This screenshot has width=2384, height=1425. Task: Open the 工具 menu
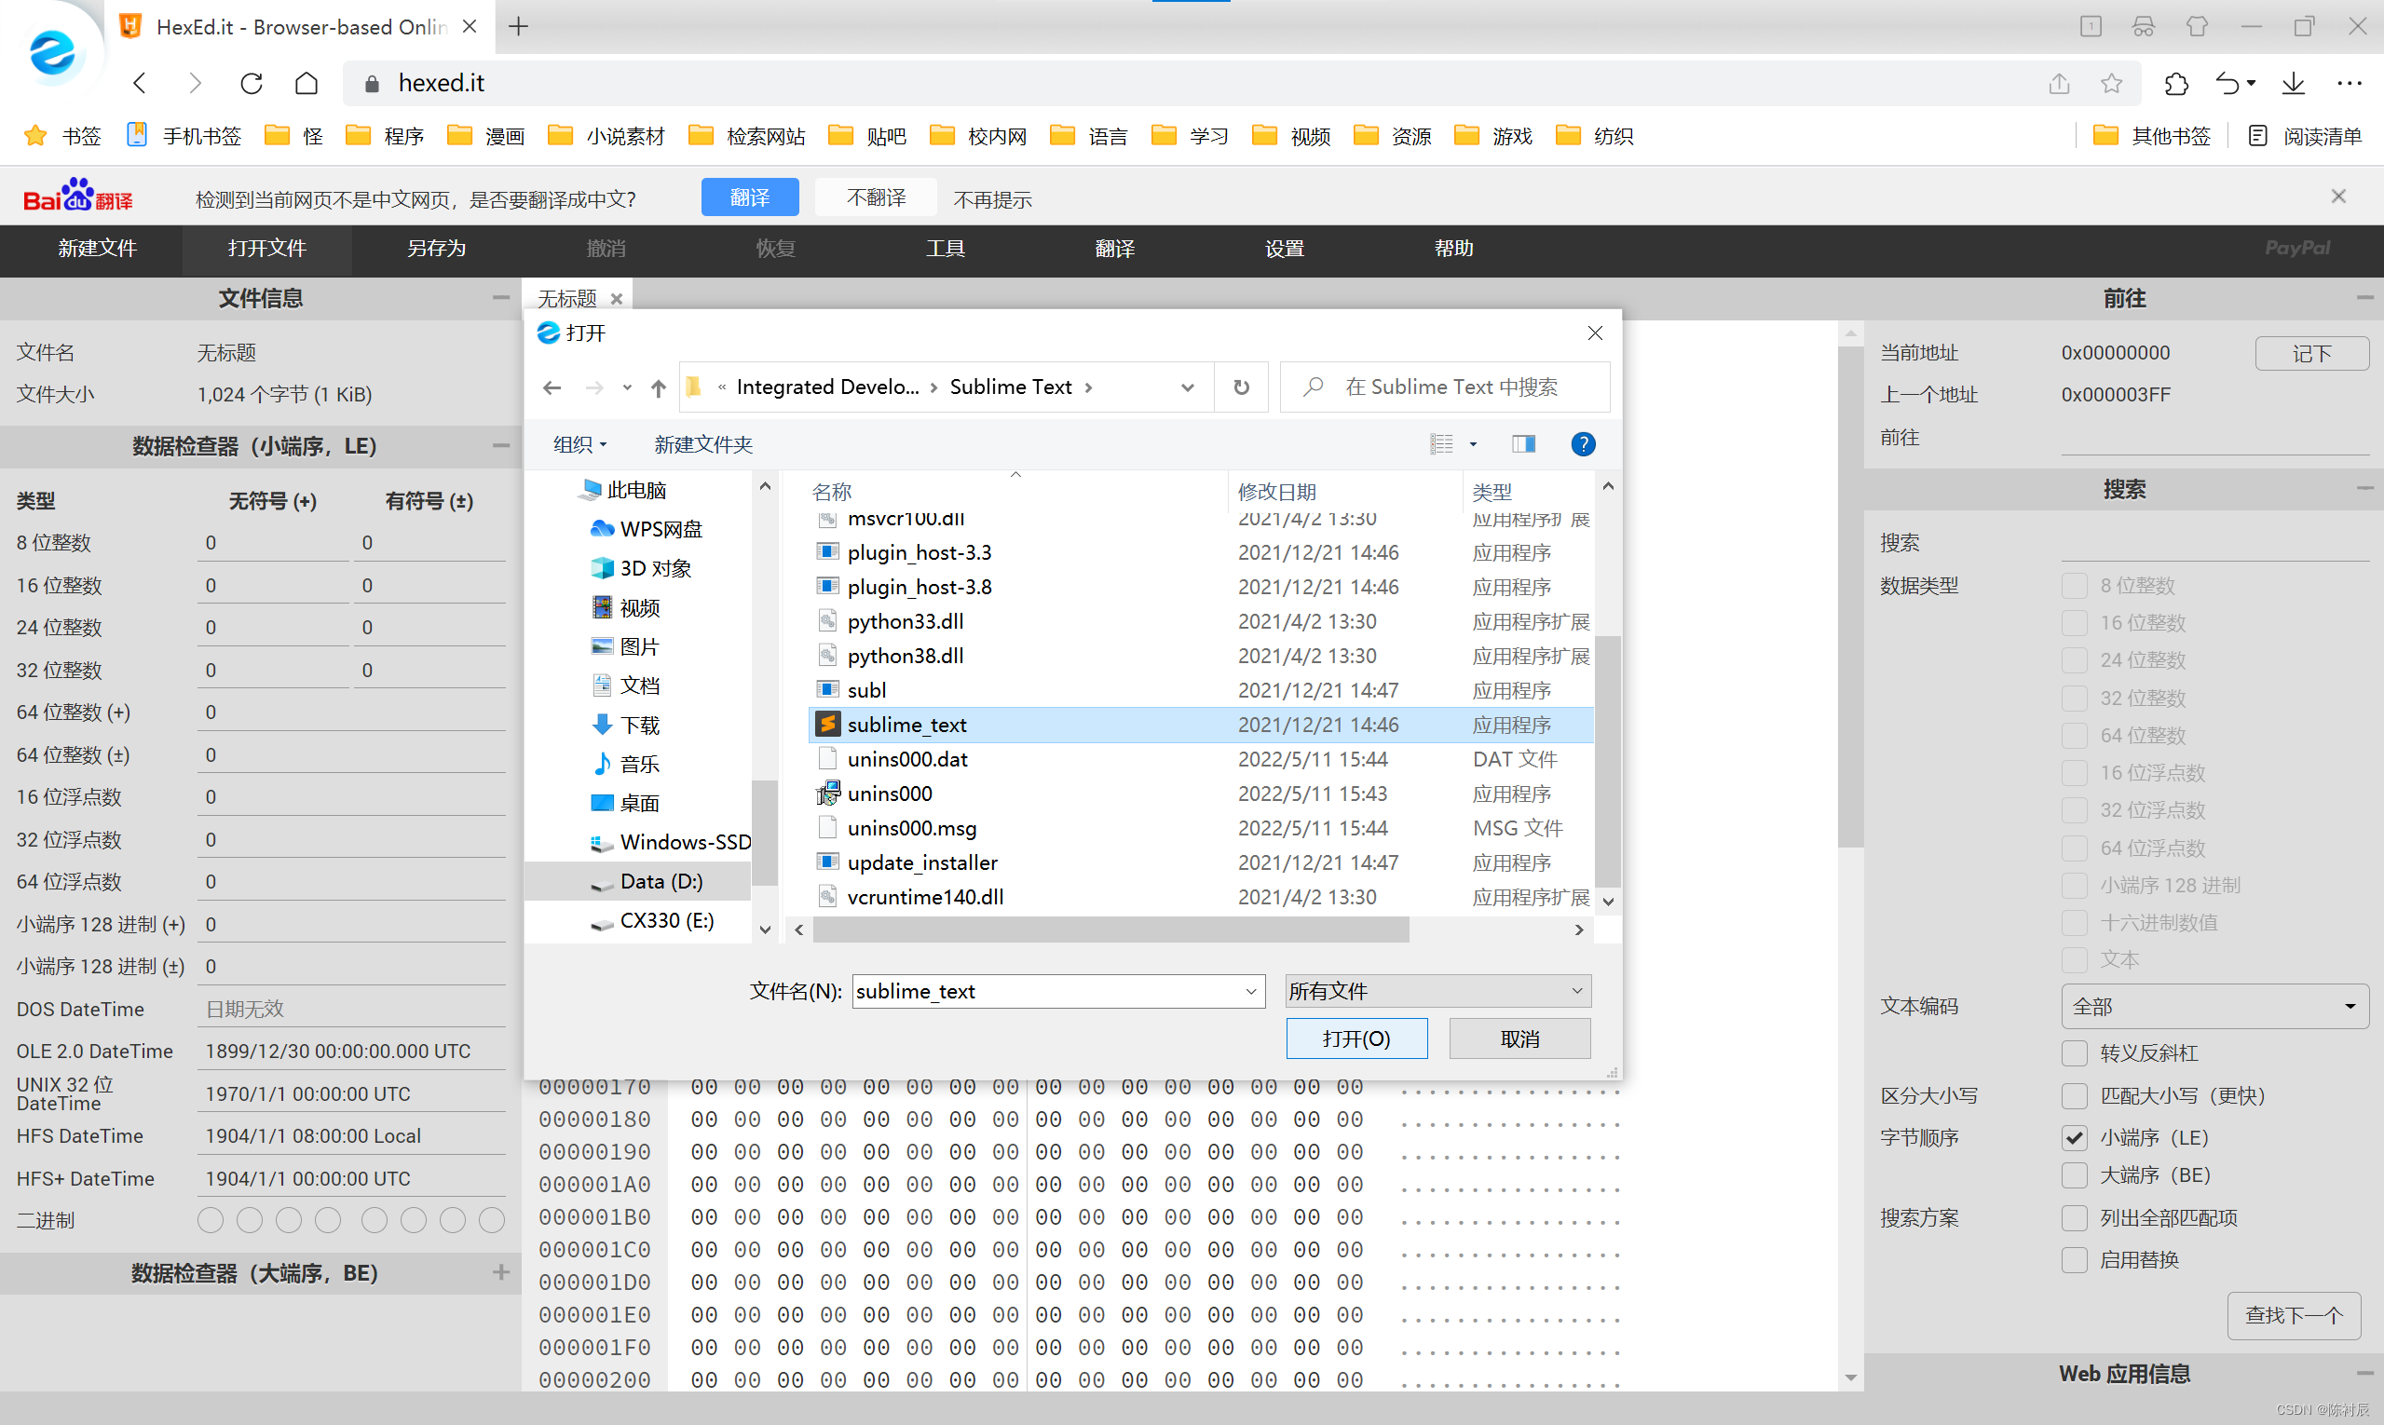click(946, 249)
